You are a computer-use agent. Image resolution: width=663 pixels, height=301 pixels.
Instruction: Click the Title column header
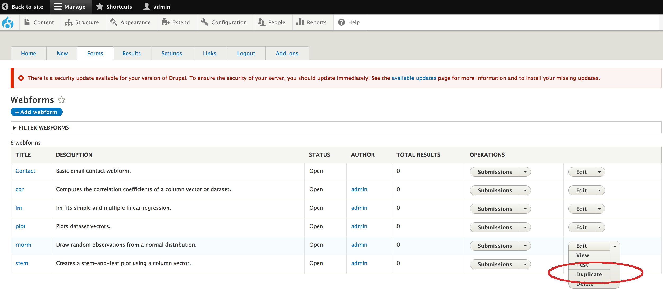point(23,155)
